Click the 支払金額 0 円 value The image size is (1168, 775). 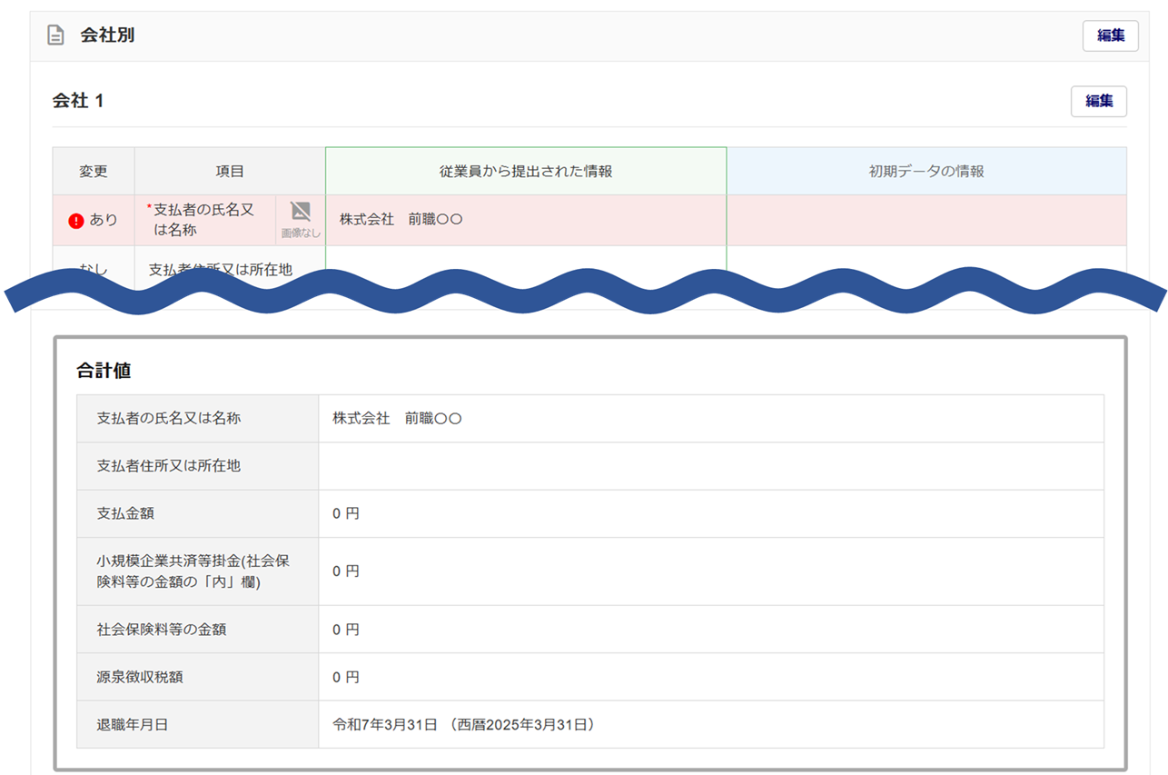346,513
